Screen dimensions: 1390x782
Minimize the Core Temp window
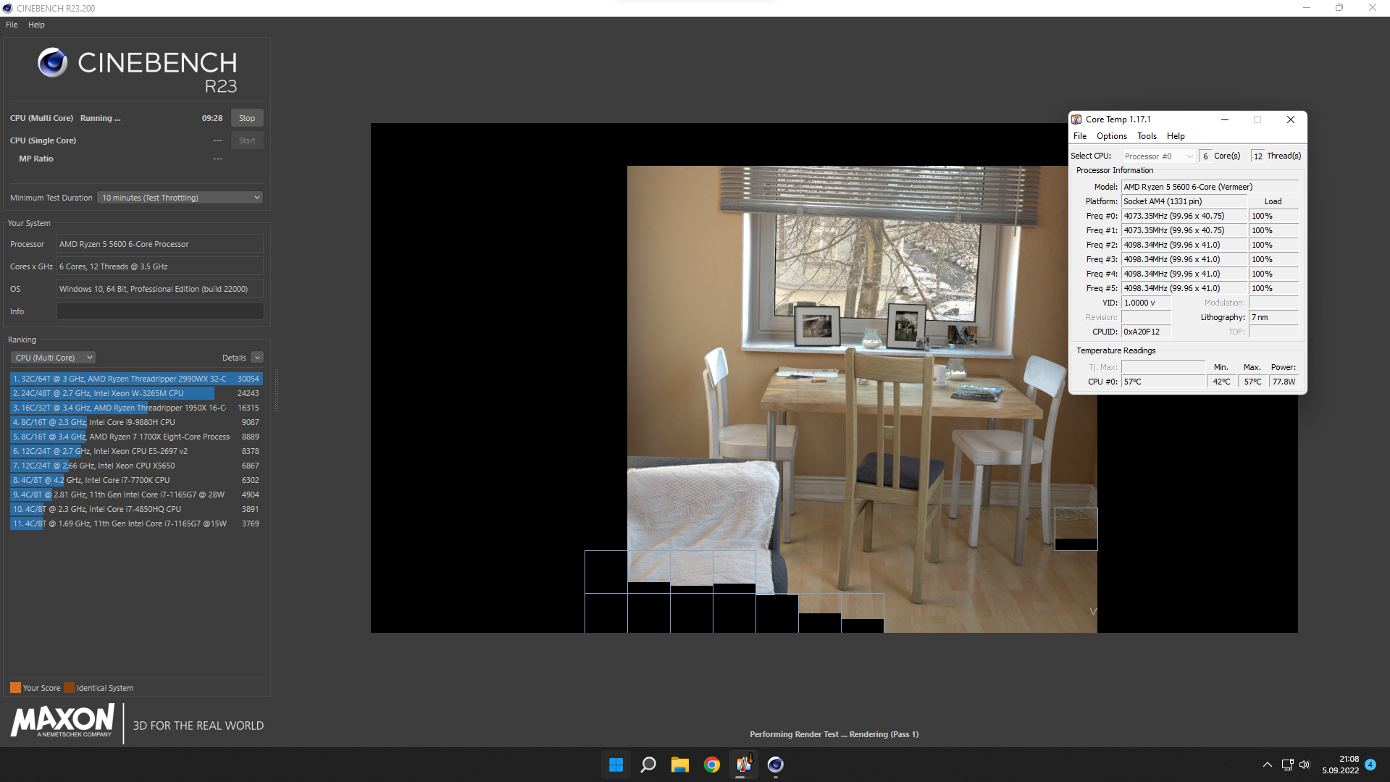1225,119
